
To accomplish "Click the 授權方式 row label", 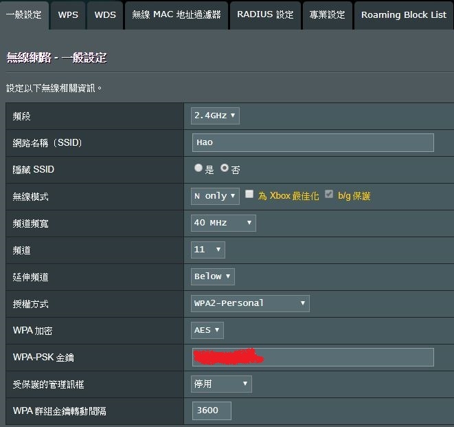I will 30,304.
